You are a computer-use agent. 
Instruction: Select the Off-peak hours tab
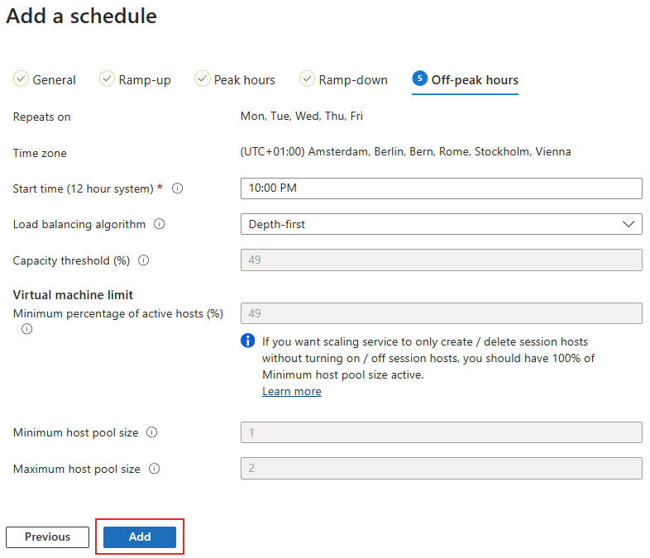[x=465, y=79]
